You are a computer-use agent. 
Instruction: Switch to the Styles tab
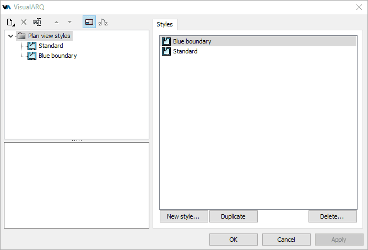165,24
